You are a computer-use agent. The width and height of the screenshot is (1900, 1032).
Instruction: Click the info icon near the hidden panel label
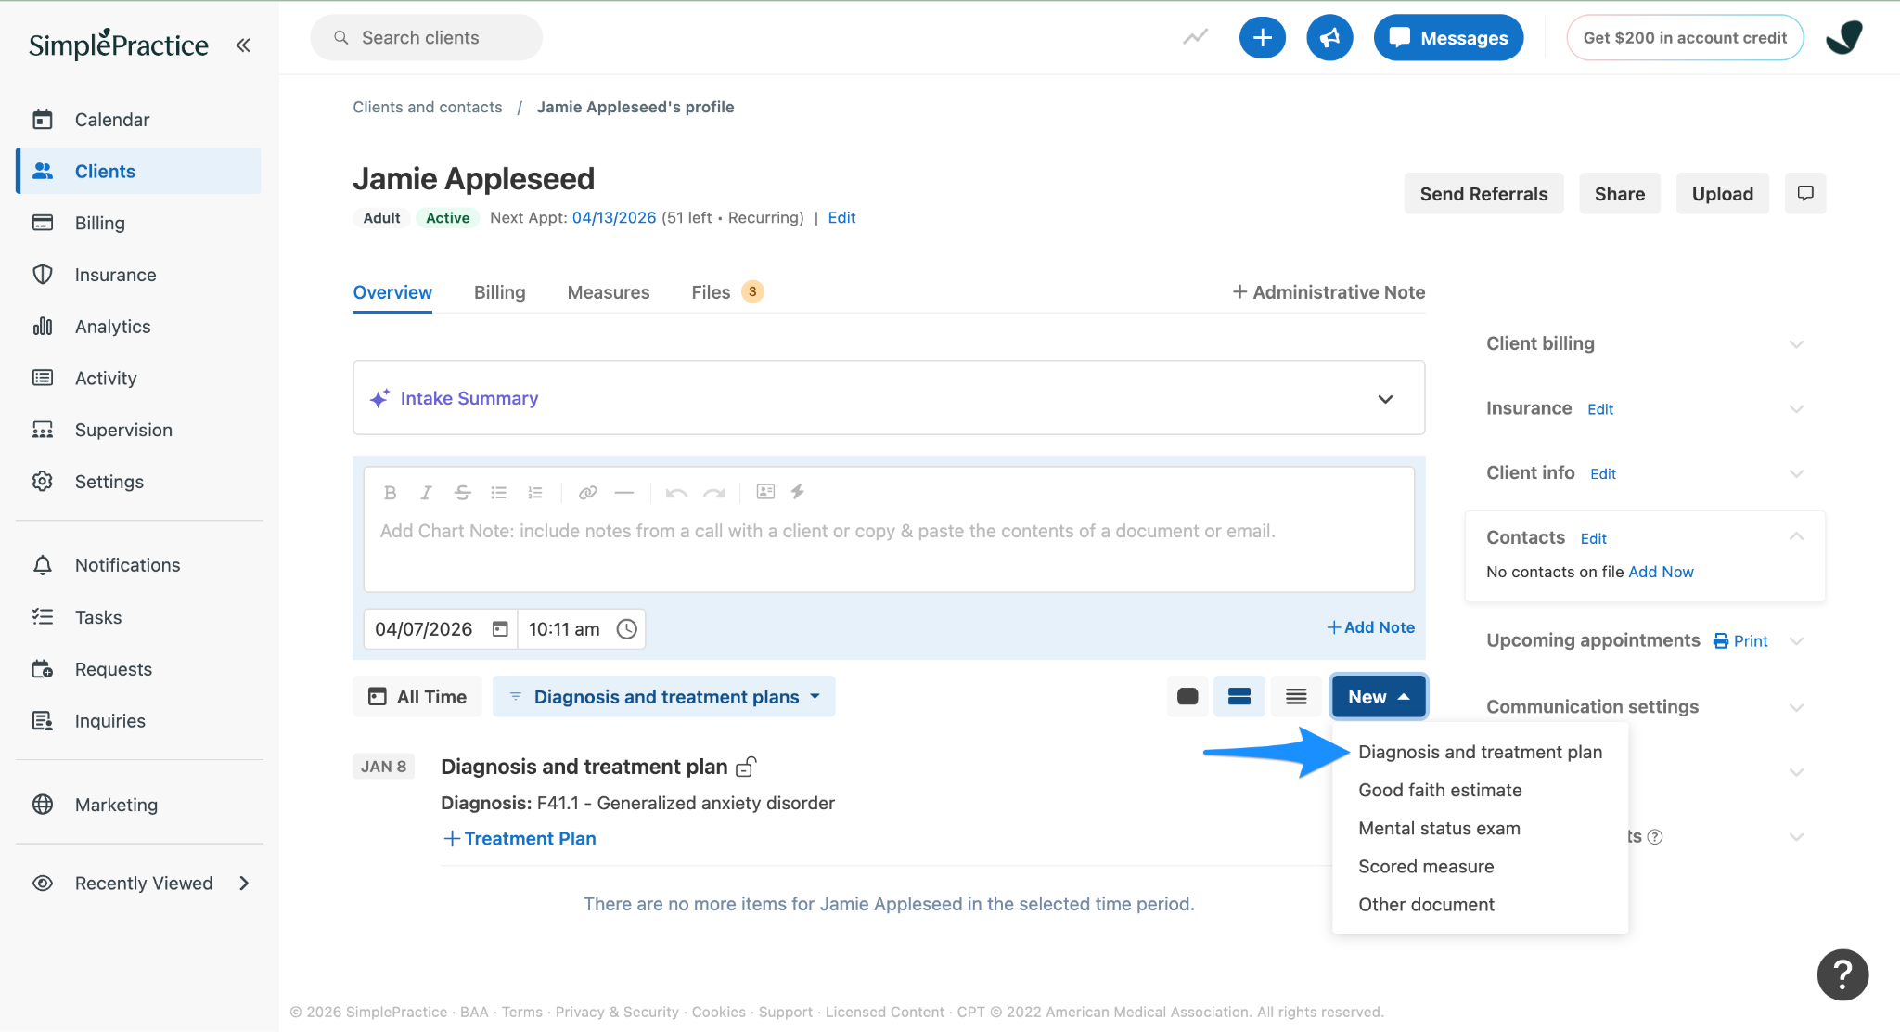coord(1655,837)
